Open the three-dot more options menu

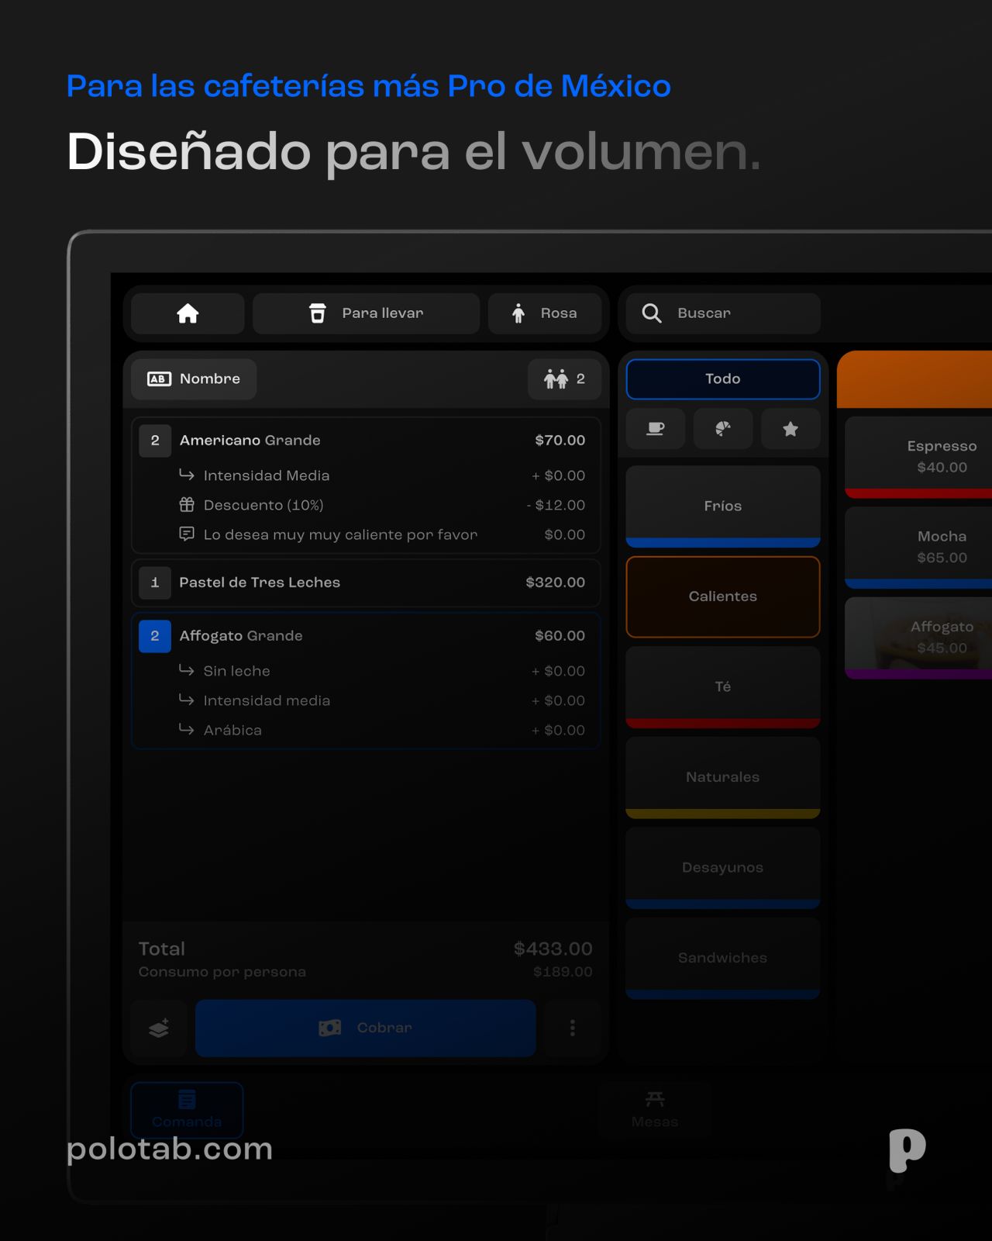tap(573, 1028)
